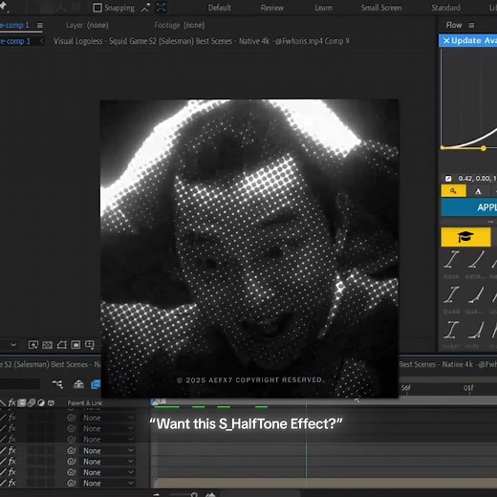Toggle the Transparency Grid in the viewer
497x497 pixels.
[47, 345]
